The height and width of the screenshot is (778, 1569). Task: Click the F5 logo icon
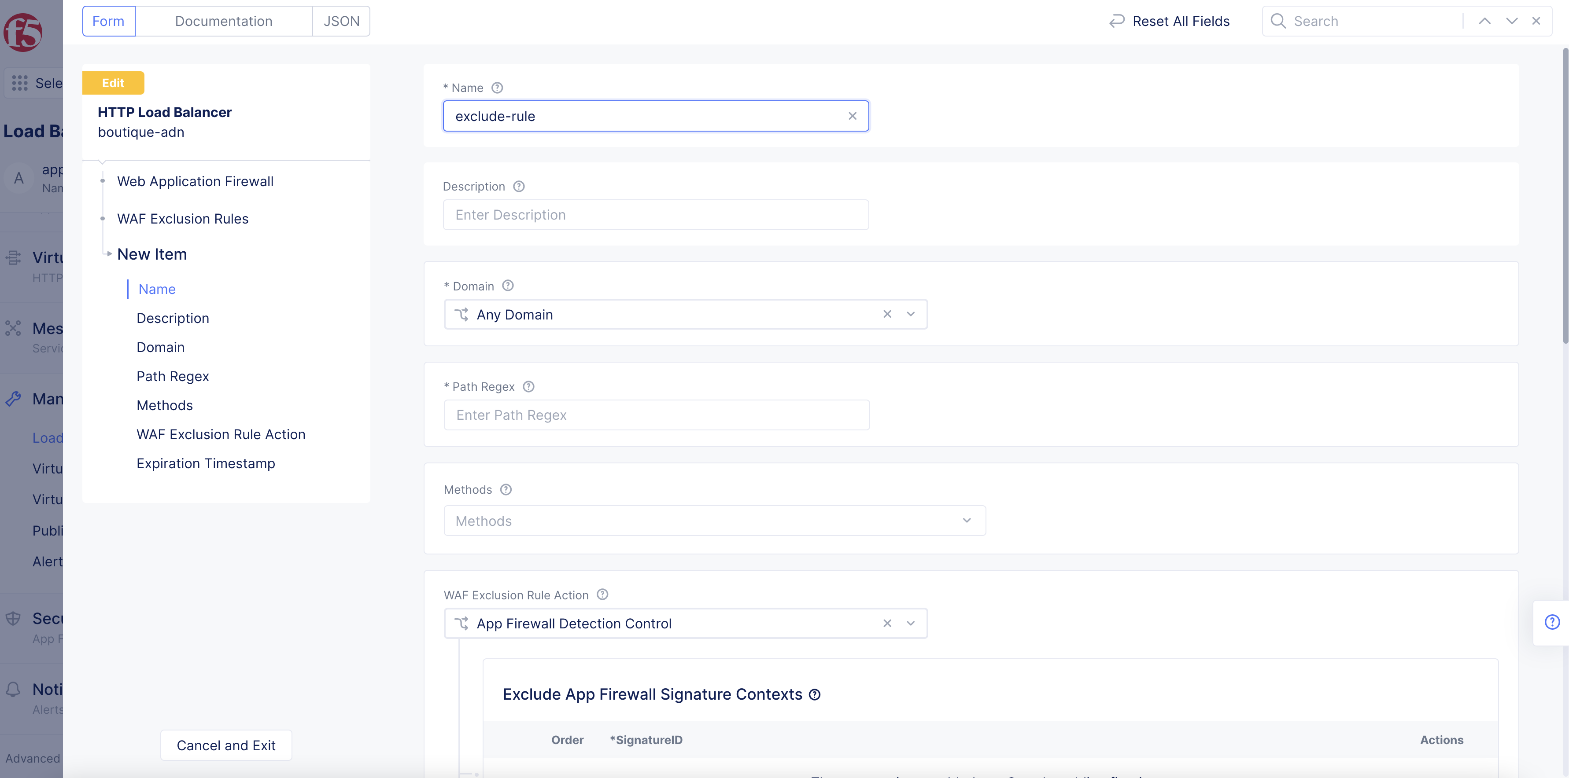point(23,32)
